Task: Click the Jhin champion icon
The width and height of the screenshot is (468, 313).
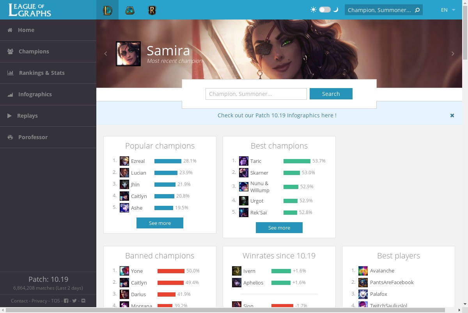Action: tap(124, 184)
